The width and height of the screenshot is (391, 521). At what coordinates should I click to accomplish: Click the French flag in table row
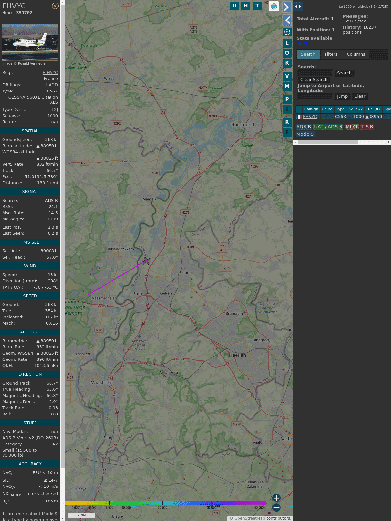tap(298, 117)
